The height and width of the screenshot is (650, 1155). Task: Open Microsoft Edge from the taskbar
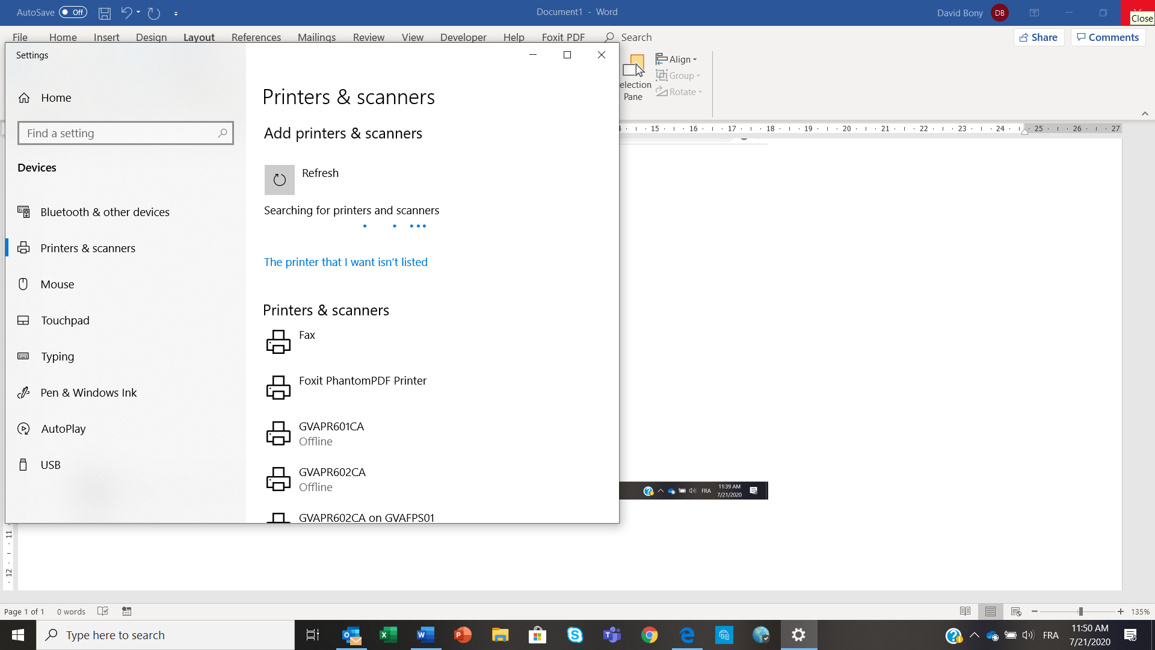686,635
